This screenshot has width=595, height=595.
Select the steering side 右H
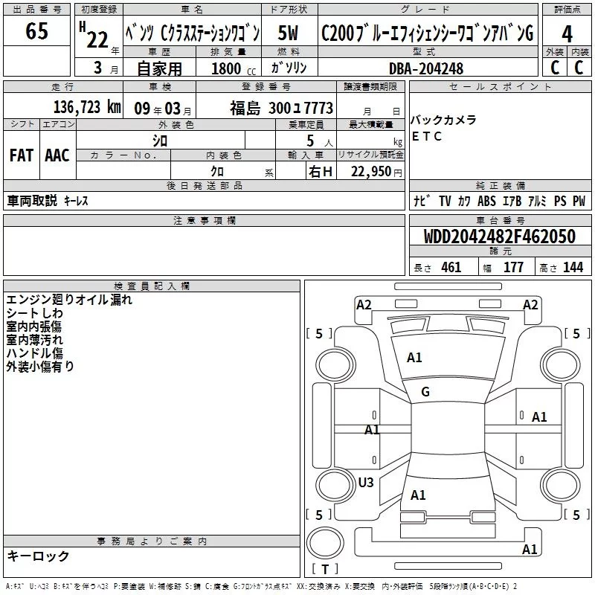coord(321,172)
